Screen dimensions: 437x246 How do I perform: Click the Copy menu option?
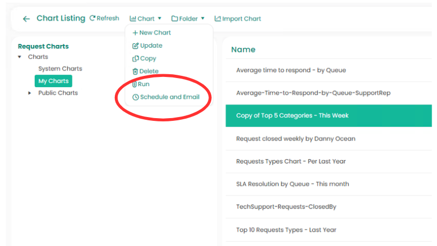click(x=145, y=59)
